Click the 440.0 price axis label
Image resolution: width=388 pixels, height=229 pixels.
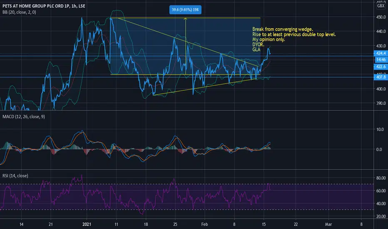[381, 32]
